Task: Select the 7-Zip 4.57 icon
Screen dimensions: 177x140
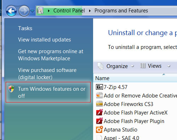Action: pos(99,87)
